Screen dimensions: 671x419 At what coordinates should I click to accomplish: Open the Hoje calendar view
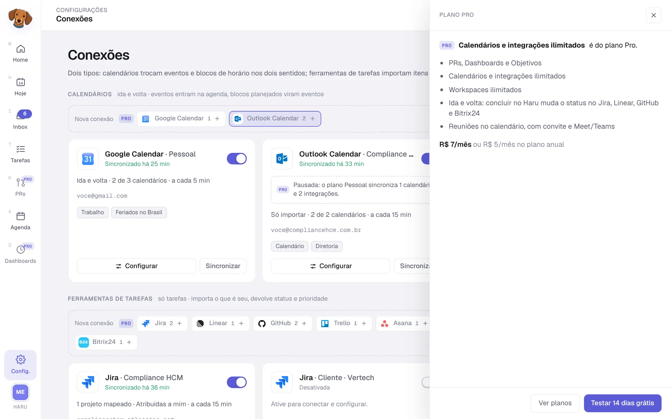(20, 87)
